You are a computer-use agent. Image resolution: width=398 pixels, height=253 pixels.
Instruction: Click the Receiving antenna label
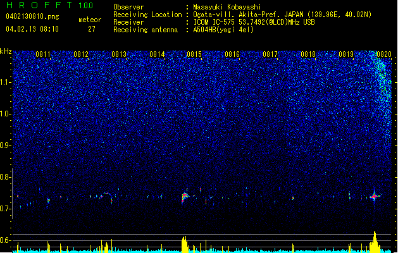click(x=146, y=30)
